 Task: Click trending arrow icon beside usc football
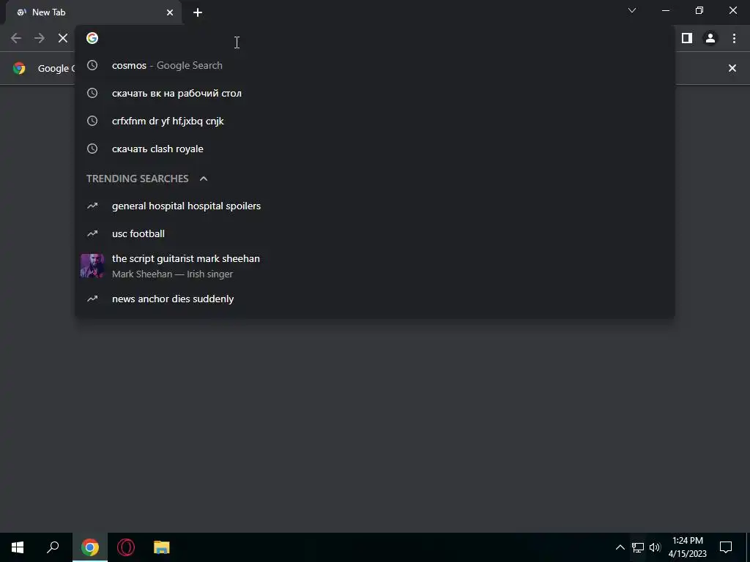(x=92, y=233)
